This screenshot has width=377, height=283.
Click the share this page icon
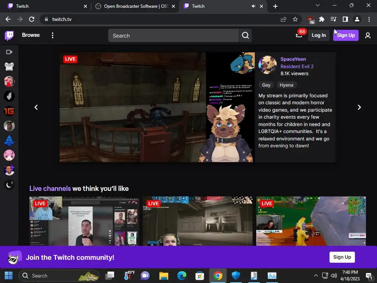click(x=283, y=19)
